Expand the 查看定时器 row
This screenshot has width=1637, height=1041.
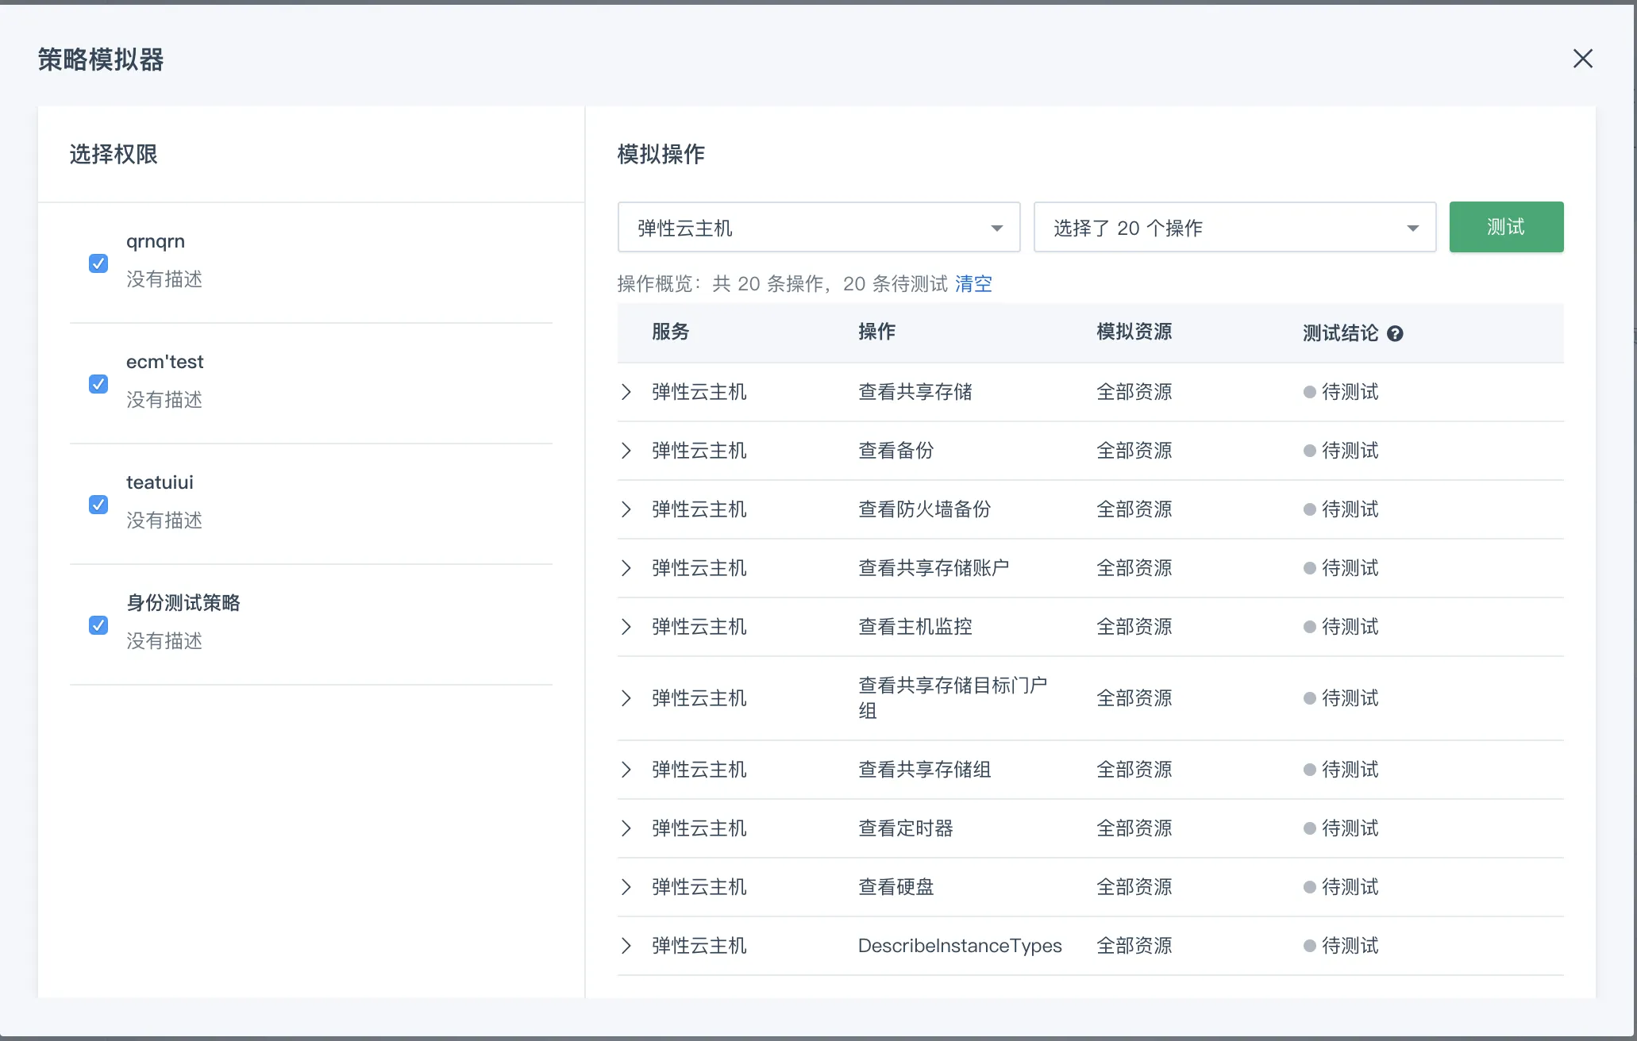626,828
